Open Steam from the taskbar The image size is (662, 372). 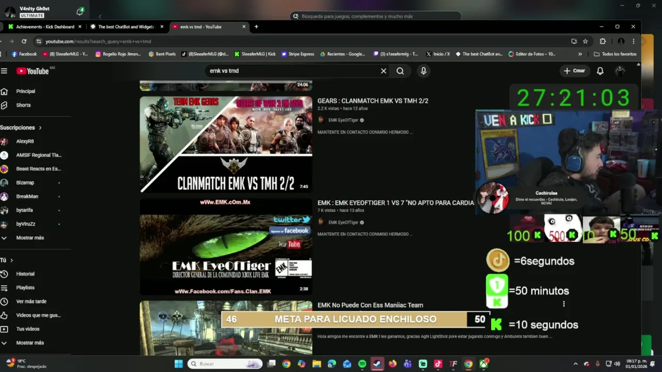(378, 364)
